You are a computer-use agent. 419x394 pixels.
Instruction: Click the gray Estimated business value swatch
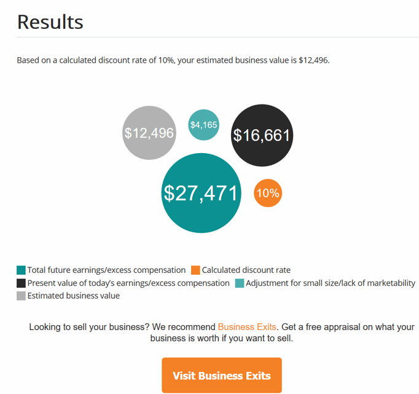coord(22,296)
